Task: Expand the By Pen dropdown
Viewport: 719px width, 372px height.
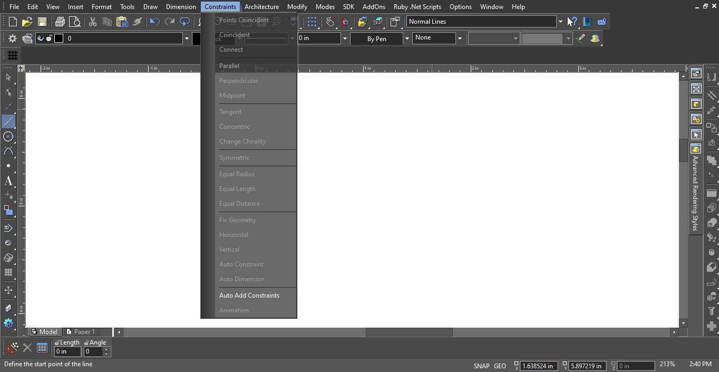Action: [x=406, y=38]
